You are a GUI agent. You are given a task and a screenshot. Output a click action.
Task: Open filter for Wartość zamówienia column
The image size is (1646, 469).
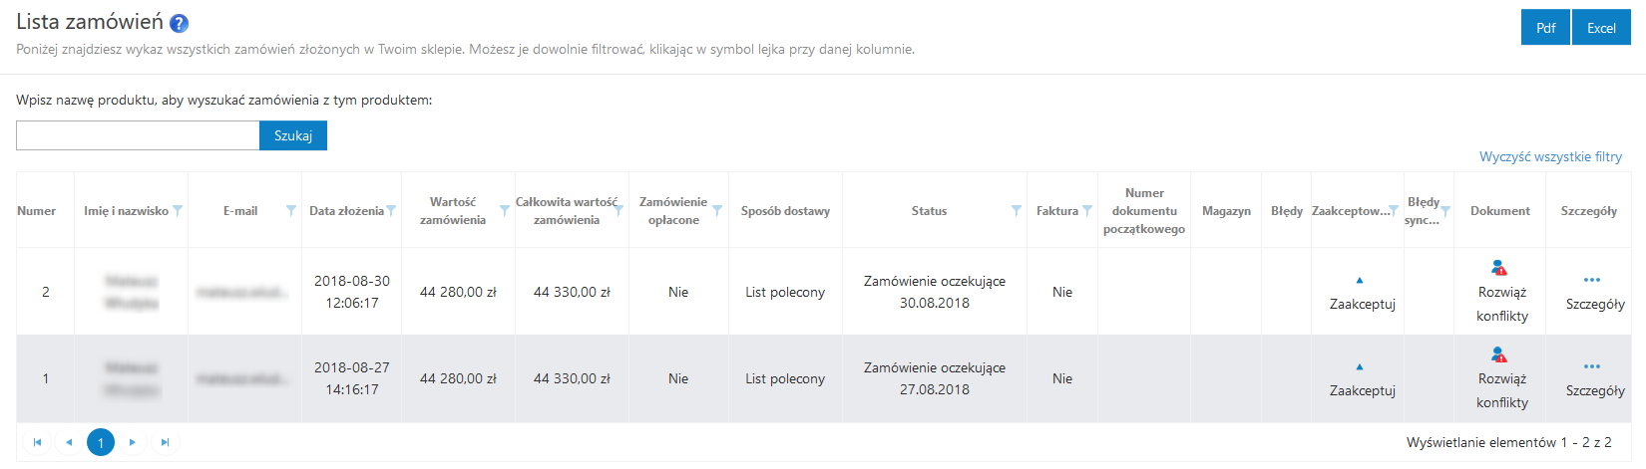pyautogui.click(x=505, y=211)
